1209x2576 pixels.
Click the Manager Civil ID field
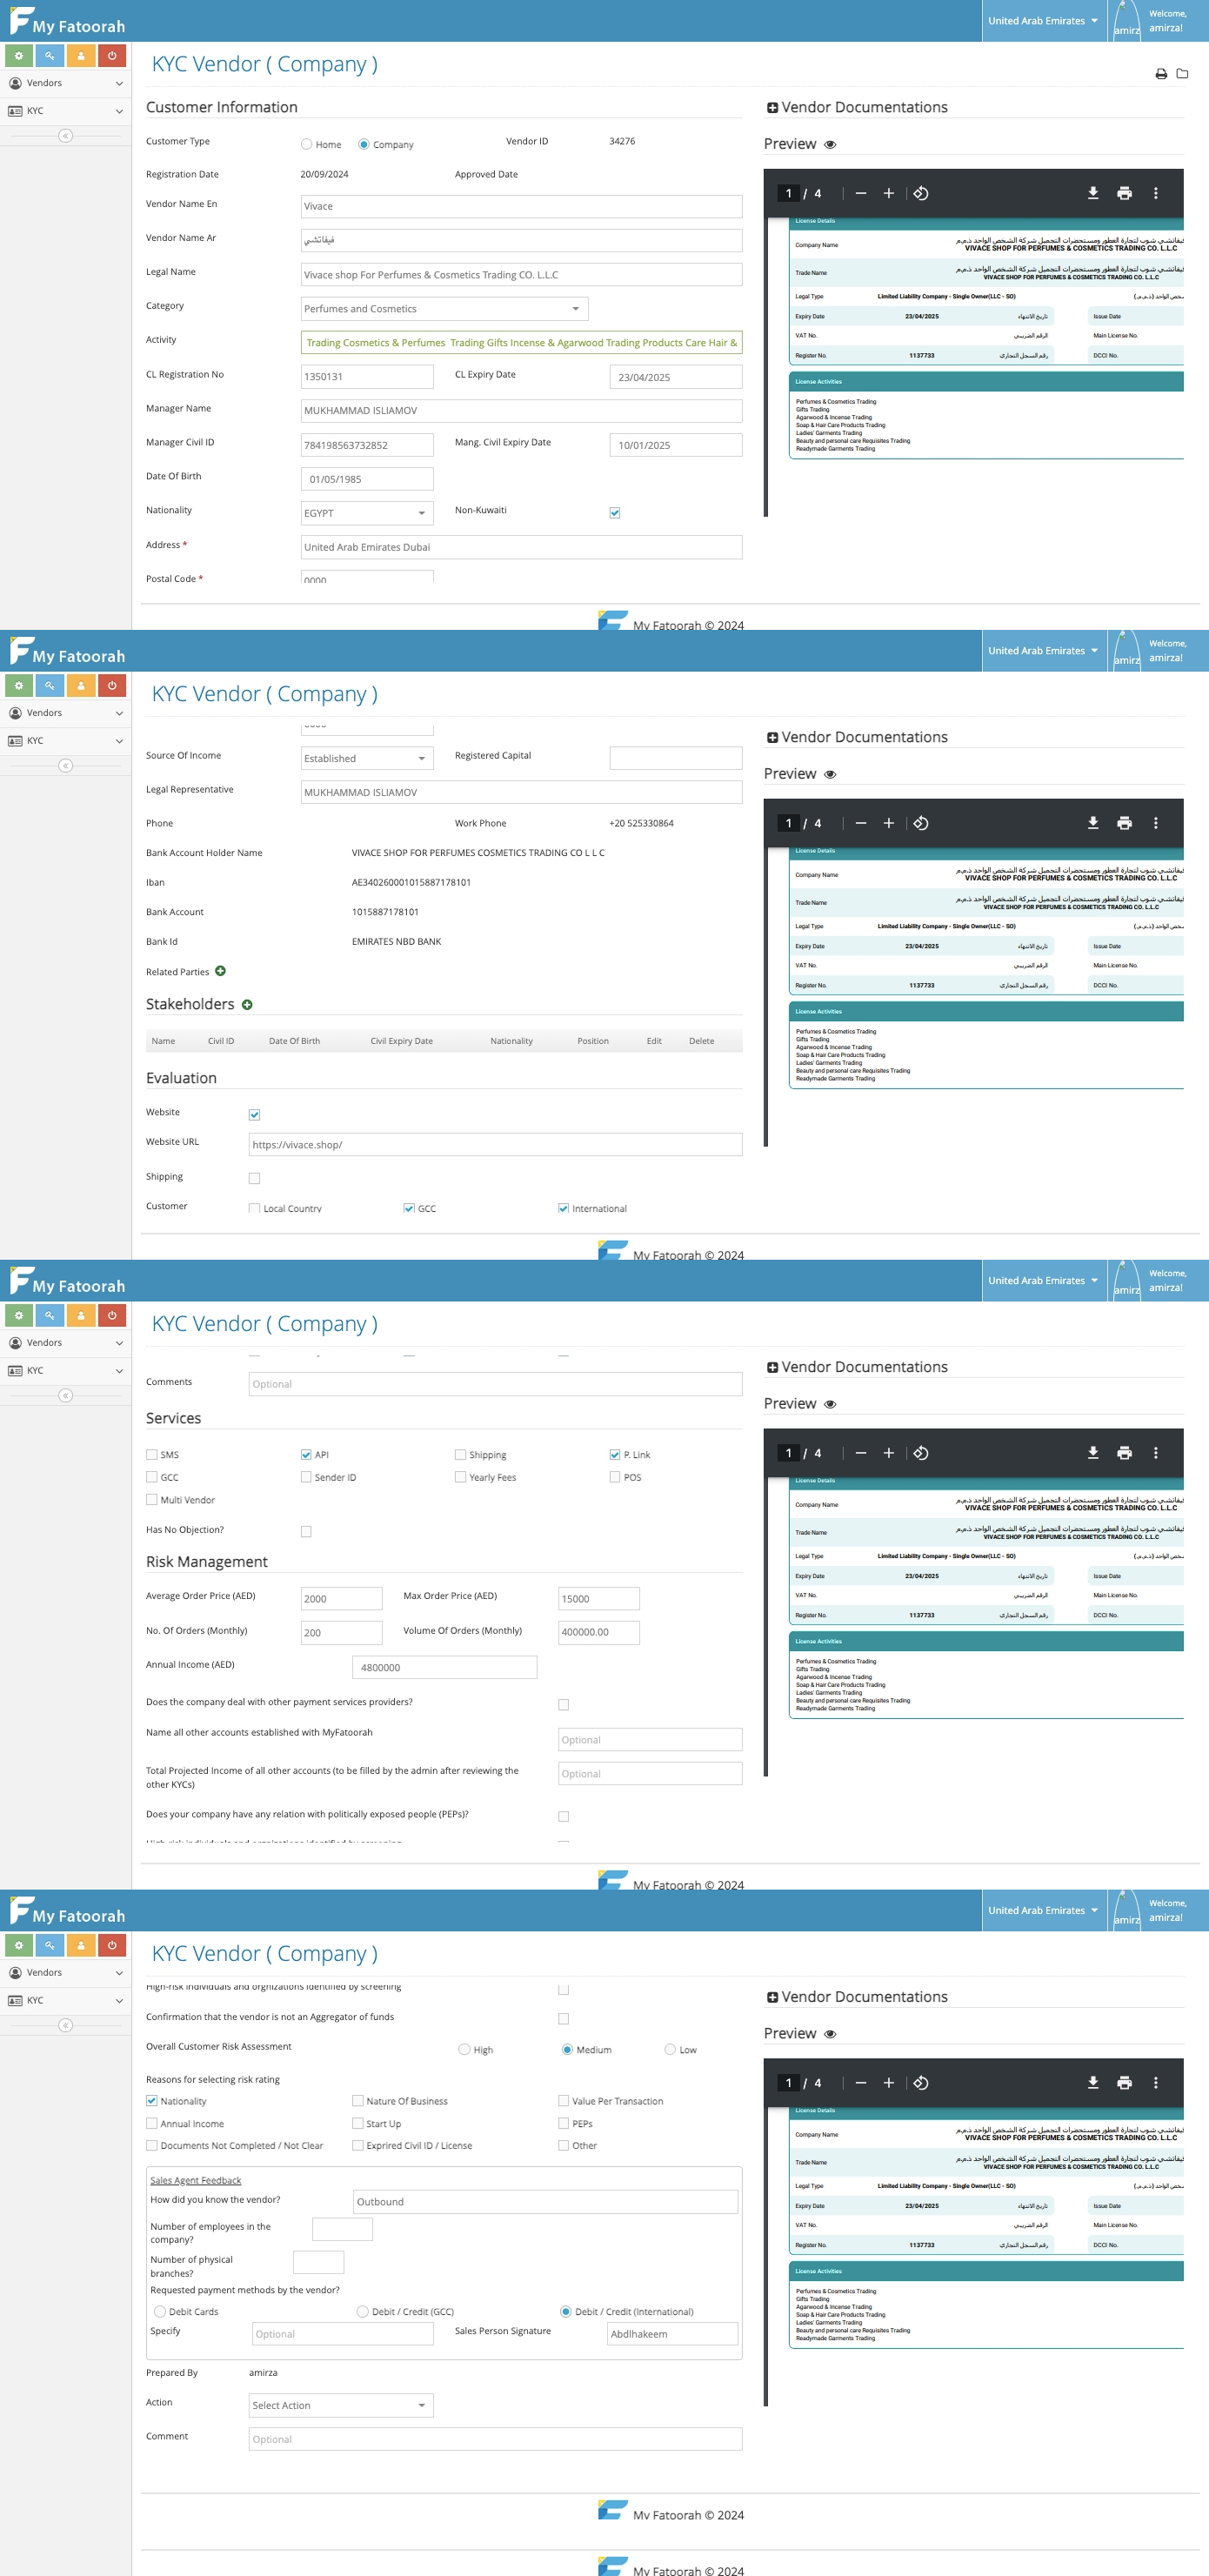tap(367, 445)
